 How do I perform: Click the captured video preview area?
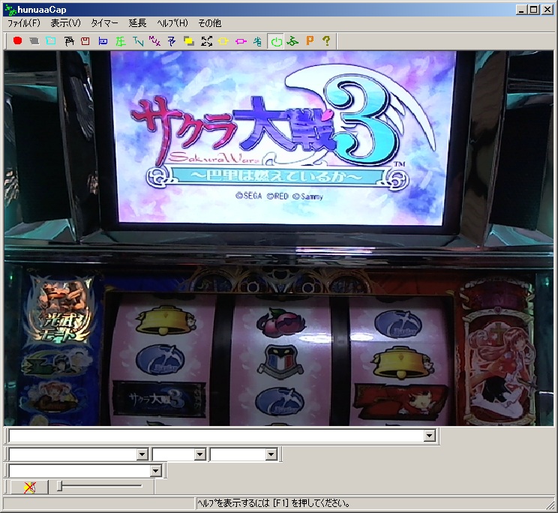click(279, 238)
